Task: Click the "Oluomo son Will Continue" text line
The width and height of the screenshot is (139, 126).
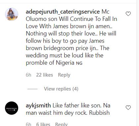Action: [x=71, y=19]
